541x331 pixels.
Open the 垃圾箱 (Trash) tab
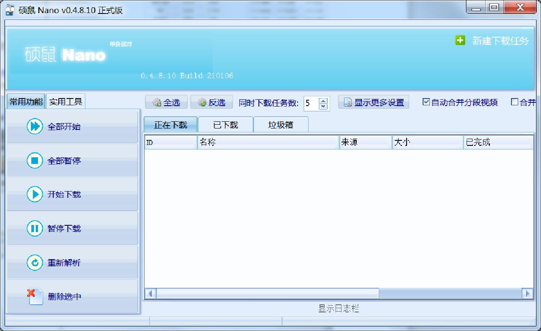point(281,124)
